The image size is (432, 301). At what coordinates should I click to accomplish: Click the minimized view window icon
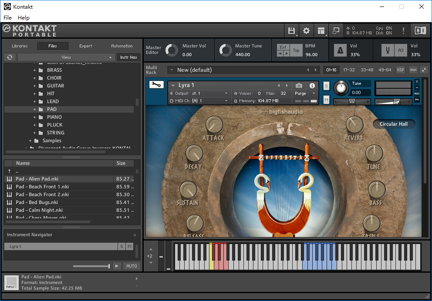336,30
